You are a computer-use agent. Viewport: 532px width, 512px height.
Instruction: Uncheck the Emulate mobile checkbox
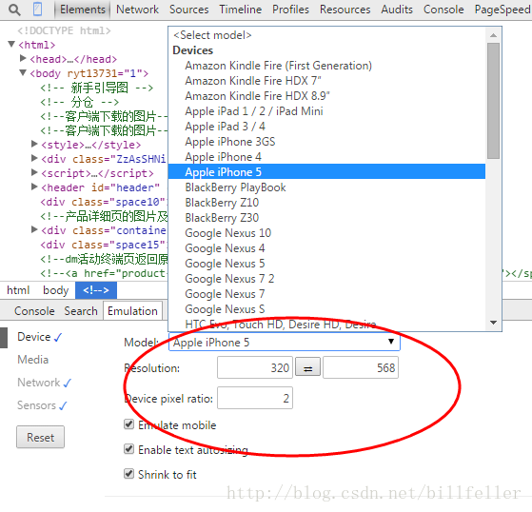(128, 424)
